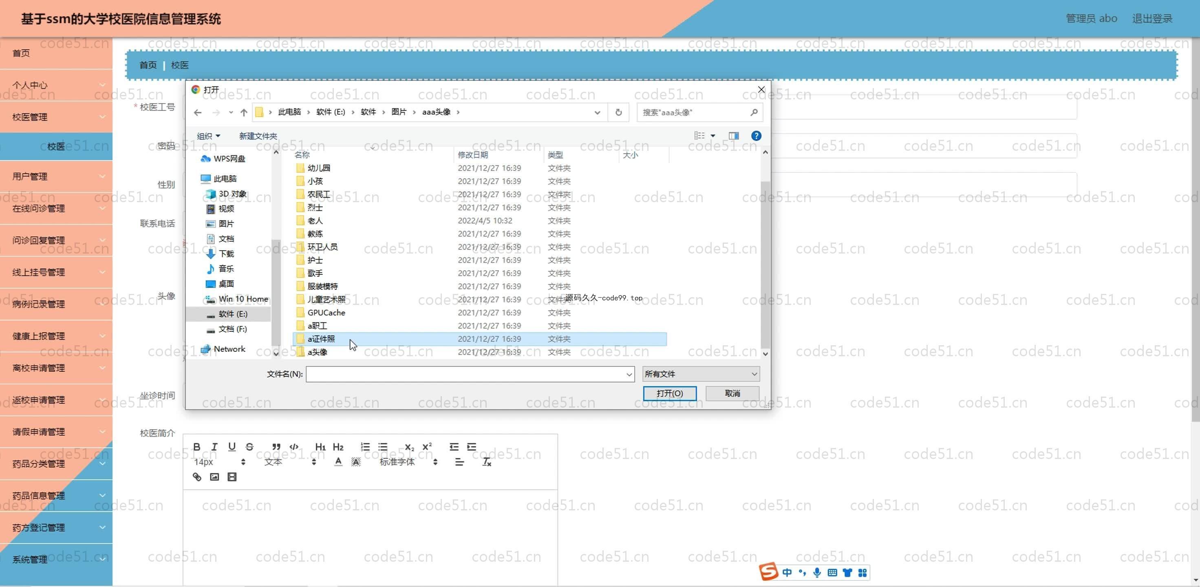Screen dimensions: 1200x587
Task: Expand the 在线问诊管理 sidebar menu
Action: pos(56,208)
